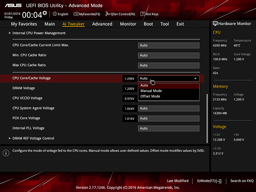The width and height of the screenshot is (256, 192).
Task: Click the 1.064V System Agent reading
Action: (x=130, y=109)
